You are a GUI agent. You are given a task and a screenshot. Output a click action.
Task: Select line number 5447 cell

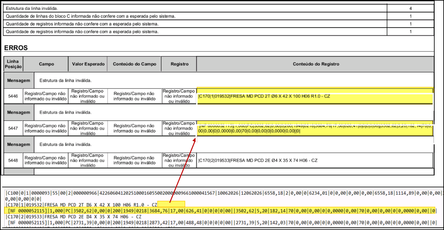pos(14,128)
